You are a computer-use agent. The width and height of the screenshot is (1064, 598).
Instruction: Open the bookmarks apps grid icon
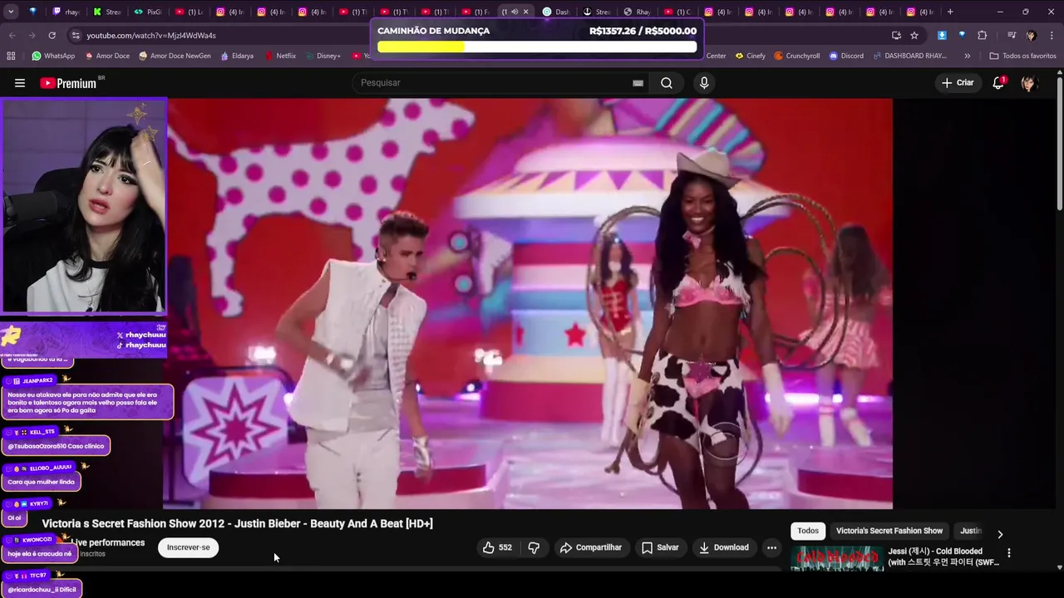click(x=11, y=56)
